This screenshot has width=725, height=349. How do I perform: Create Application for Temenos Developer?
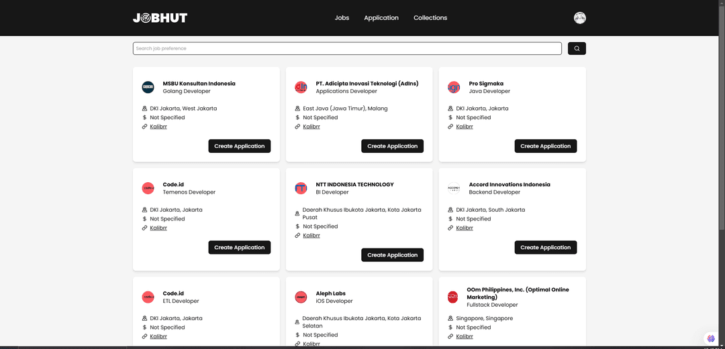(240, 247)
